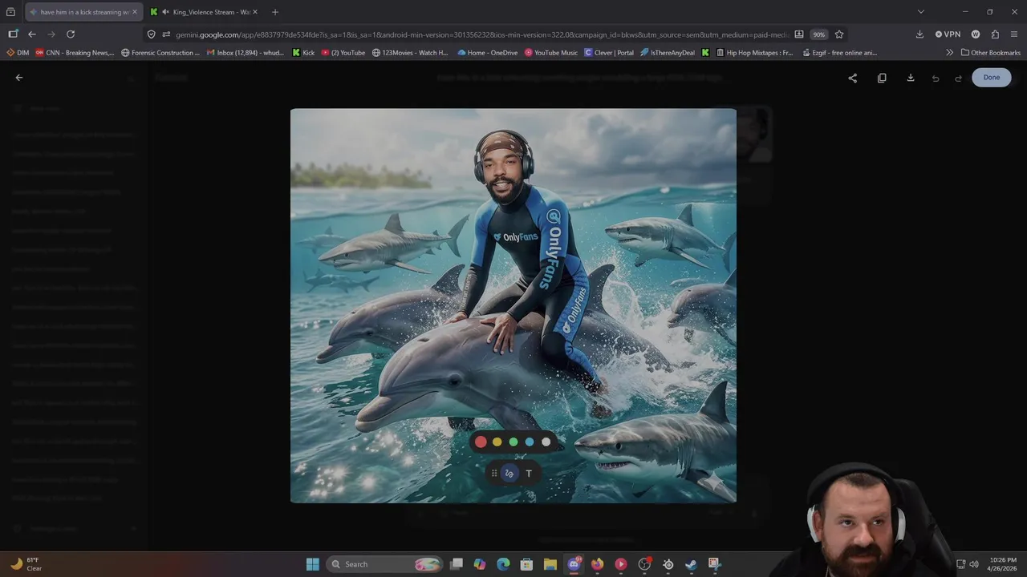Undo the last markup action
The width and height of the screenshot is (1027, 577).
936,78
